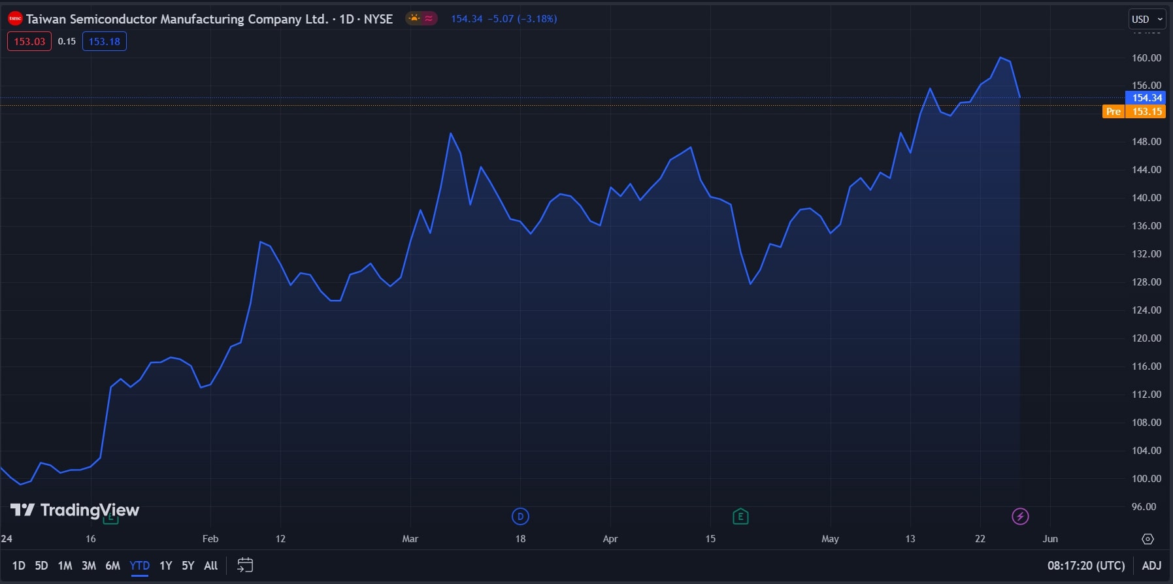Click the 160.00 price axis label

[1146, 58]
